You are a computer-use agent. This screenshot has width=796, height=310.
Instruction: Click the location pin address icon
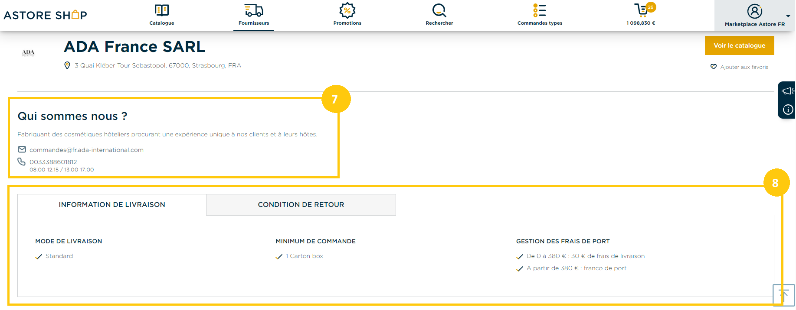(x=67, y=65)
